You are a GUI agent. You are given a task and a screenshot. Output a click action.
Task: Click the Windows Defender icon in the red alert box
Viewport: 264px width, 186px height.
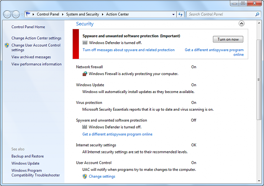point(85,43)
